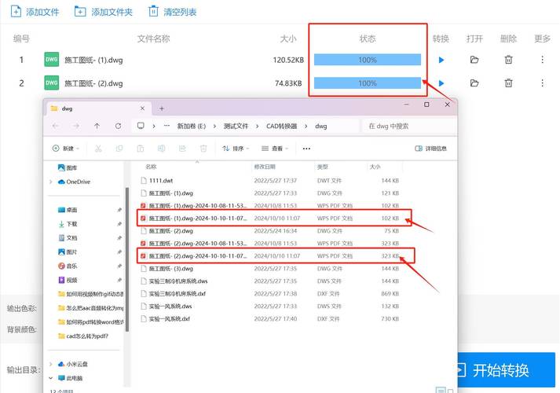Click the 在 dwg 中搜索 search box
The height and width of the screenshot is (393, 560).
tap(409, 126)
